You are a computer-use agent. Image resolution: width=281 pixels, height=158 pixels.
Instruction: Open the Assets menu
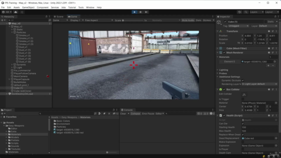[x=17, y=7]
